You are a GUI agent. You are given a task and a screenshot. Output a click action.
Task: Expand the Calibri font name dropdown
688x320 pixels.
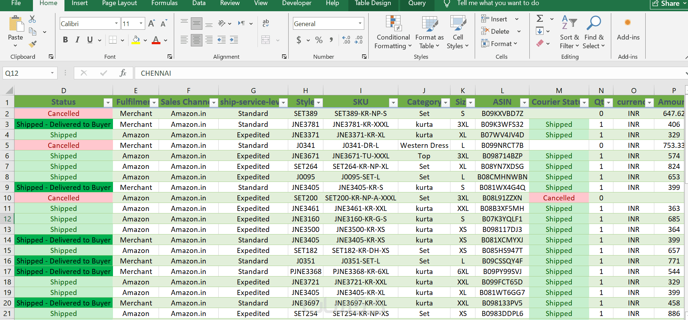[116, 24]
